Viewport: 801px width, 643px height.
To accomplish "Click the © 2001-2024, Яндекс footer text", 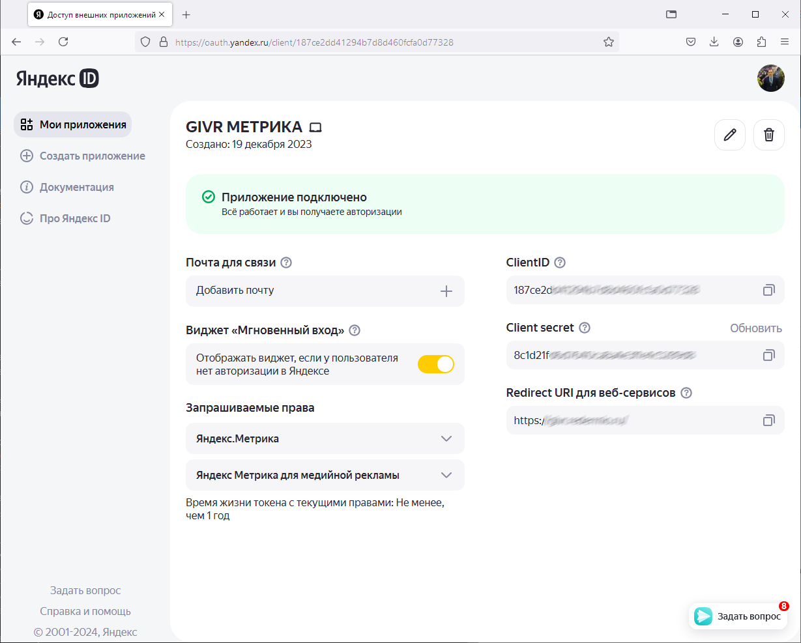I will 85,632.
